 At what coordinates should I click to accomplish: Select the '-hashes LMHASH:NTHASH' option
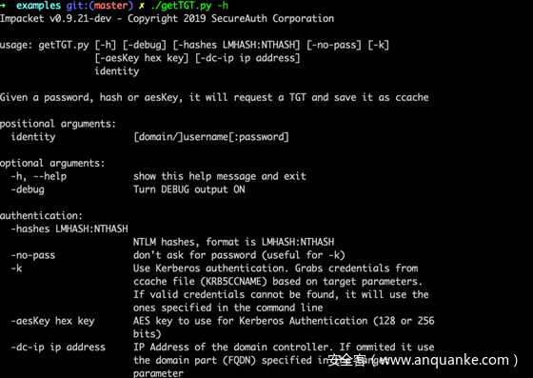pyautogui.click(x=69, y=229)
